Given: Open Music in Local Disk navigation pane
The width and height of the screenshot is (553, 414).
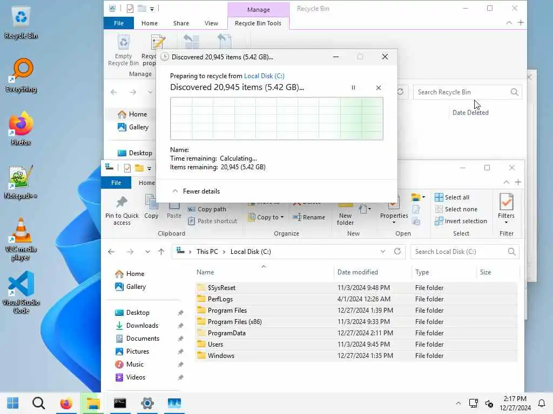Looking at the screenshot, I should pyautogui.click(x=130, y=364).
